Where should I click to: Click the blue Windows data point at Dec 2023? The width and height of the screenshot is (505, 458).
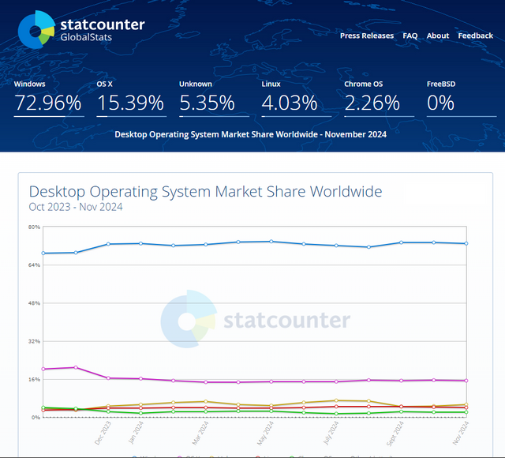109,244
